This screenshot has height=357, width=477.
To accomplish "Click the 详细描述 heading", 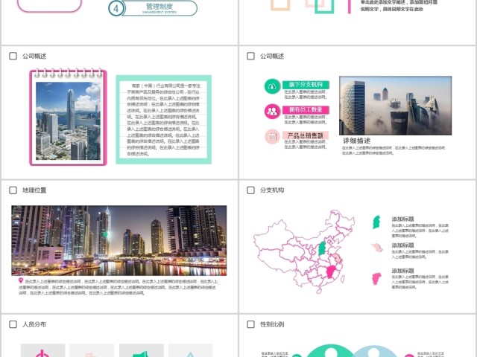I will (356, 141).
